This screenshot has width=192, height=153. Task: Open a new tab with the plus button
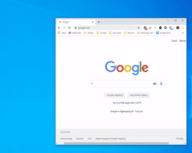[x=99, y=22]
